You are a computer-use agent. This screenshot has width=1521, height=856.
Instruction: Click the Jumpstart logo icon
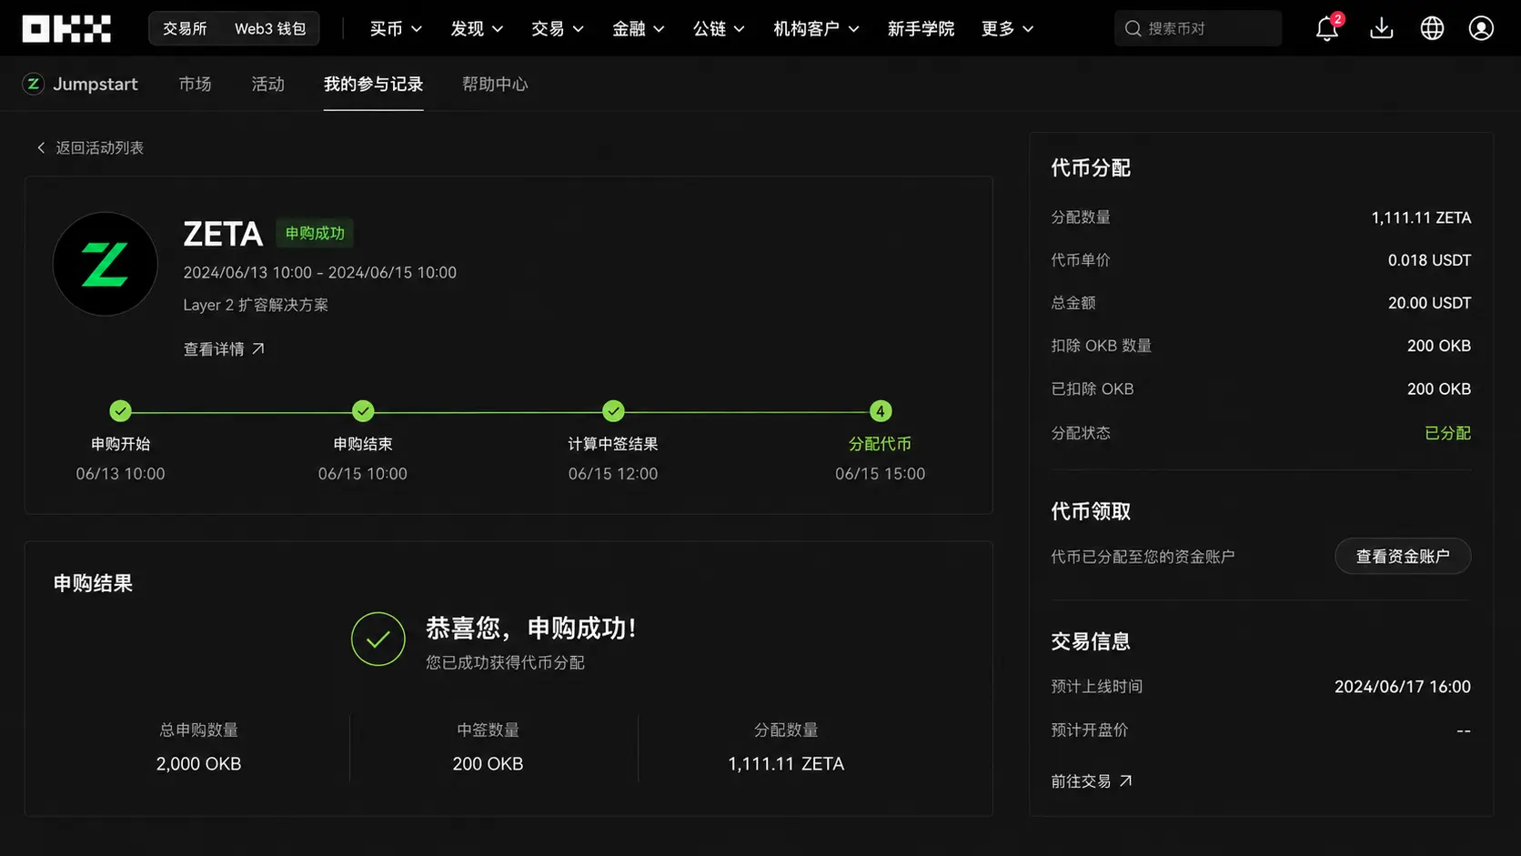pos(34,84)
